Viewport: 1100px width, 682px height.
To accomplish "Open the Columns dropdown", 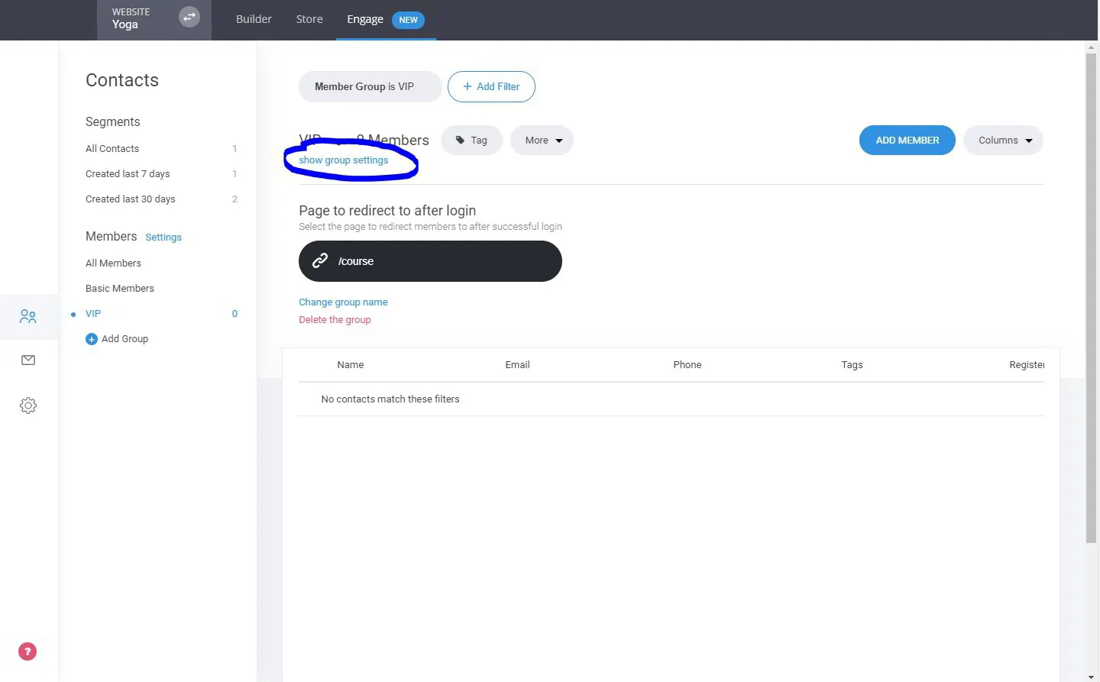I will point(1003,140).
